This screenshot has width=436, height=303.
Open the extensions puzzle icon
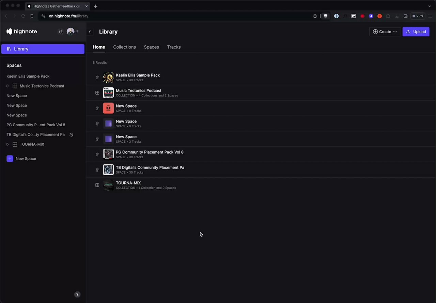click(388, 16)
